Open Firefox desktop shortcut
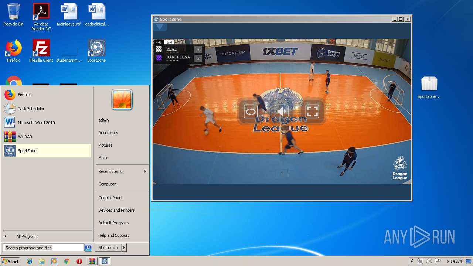Viewport: 473px width, 266px height. [13, 51]
